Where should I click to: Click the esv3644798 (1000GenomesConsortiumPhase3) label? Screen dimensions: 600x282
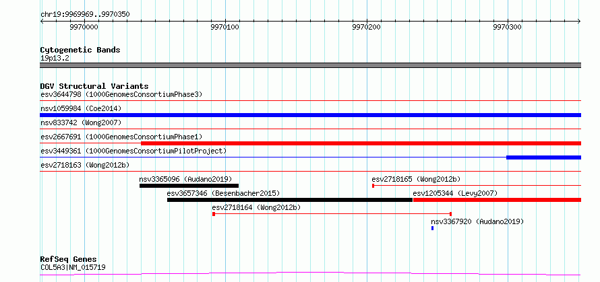(x=121, y=94)
